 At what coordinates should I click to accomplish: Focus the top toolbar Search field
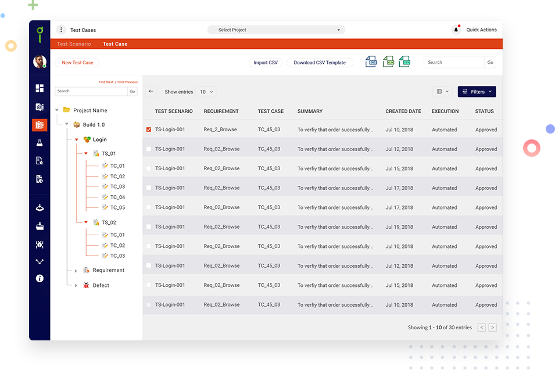click(454, 62)
